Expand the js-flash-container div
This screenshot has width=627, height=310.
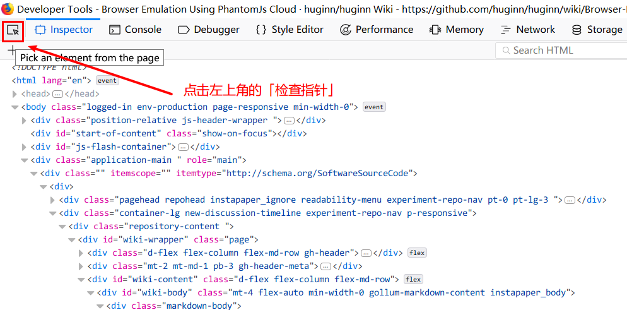(x=25, y=147)
